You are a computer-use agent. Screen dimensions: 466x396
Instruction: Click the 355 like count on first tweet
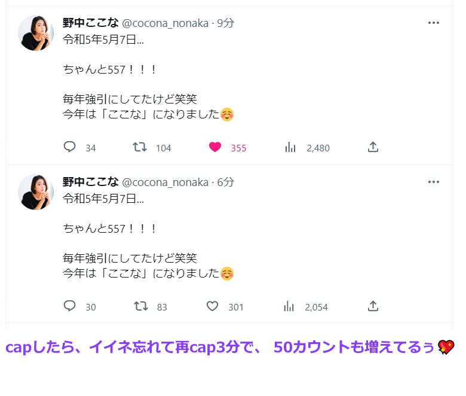tap(238, 148)
